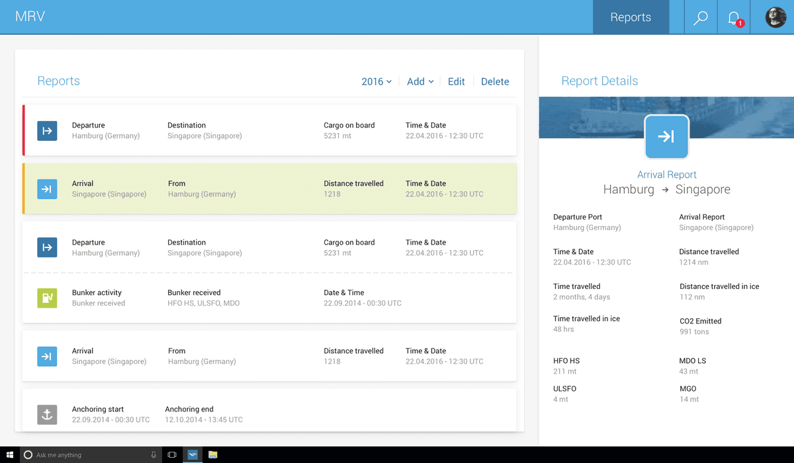Open notifications bell with red badge
Screen dimensions: 794x463
coord(734,18)
